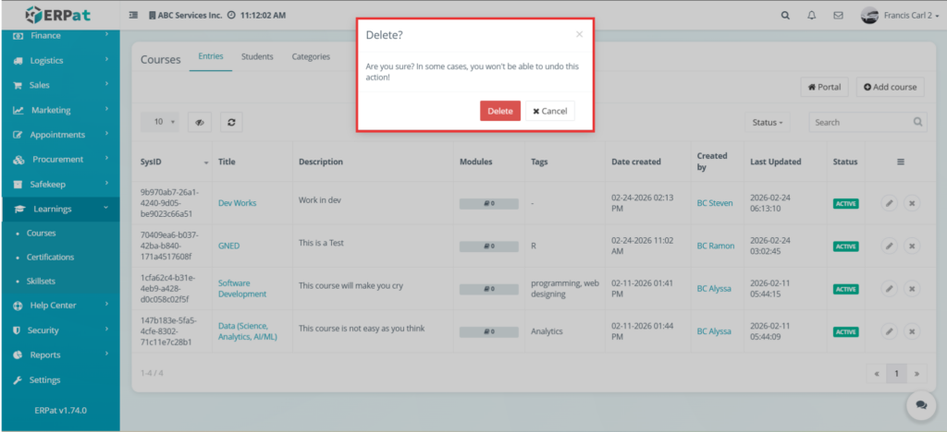Switch to the Categories tab
The height and width of the screenshot is (432, 947).
pos(311,57)
